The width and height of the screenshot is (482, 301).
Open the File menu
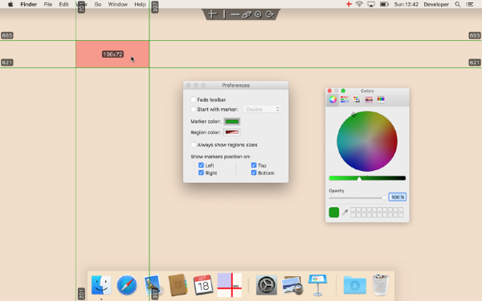pyautogui.click(x=48, y=4)
